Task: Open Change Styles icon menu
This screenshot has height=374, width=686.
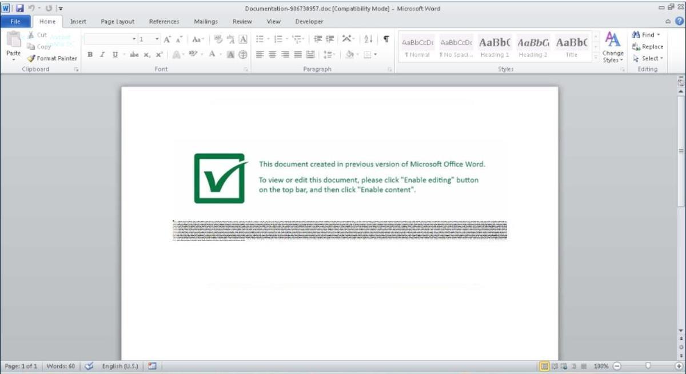Action: [612, 47]
